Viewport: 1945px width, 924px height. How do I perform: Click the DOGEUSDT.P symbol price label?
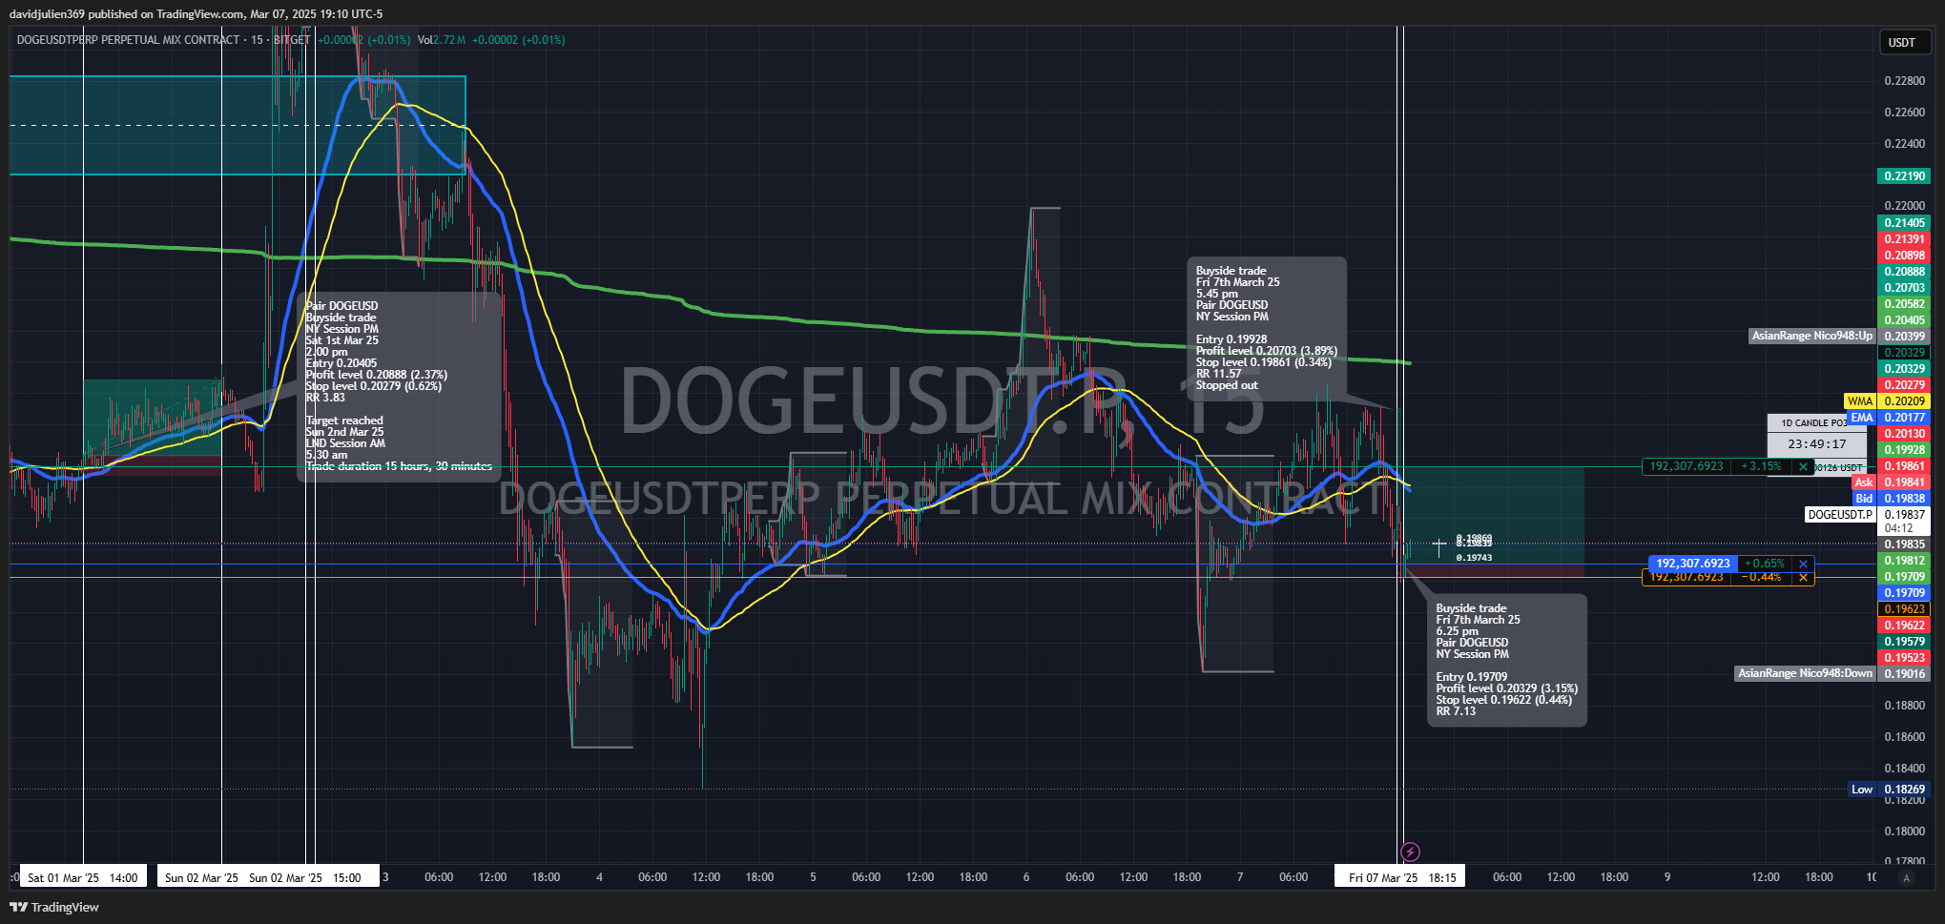coord(1840,515)
